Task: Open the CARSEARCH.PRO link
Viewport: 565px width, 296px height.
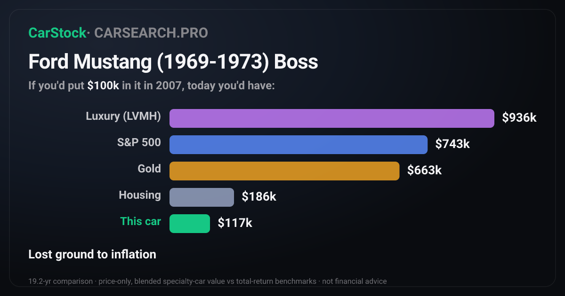Action: pos(151,33)
